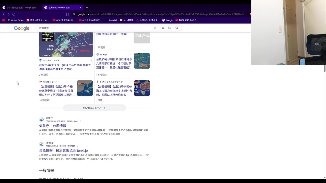The height and width of the screenshot is (183, 326).
Task: Click the tenki.jp news source icon
Action: [98, 55]
